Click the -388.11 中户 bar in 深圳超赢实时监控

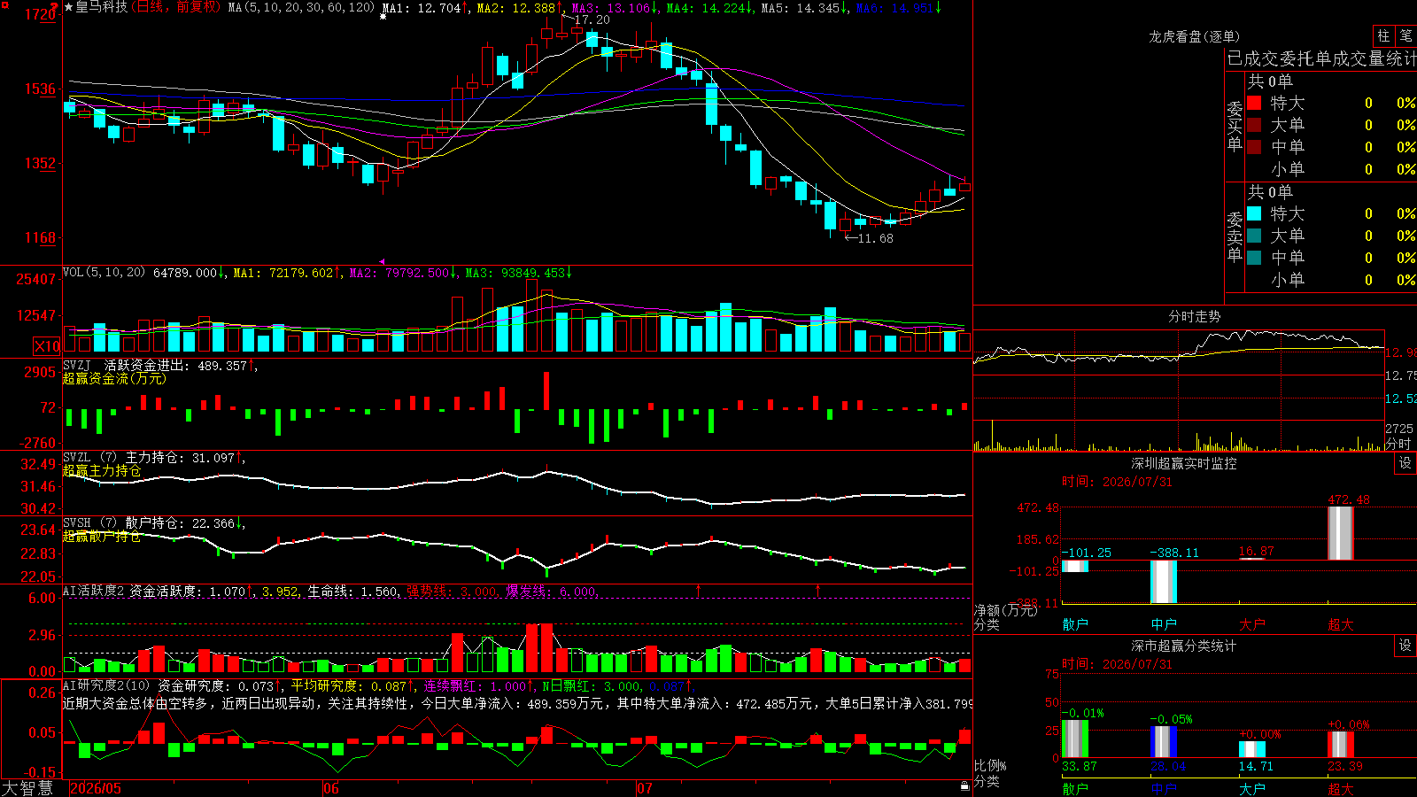coord(1164,582)
